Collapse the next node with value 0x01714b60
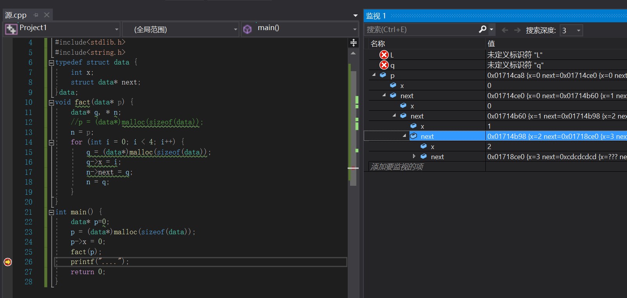The width and height of the screenshot is (627, 298). 394,115
